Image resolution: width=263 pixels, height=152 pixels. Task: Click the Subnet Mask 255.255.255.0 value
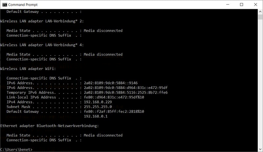(x=98, y=107)
